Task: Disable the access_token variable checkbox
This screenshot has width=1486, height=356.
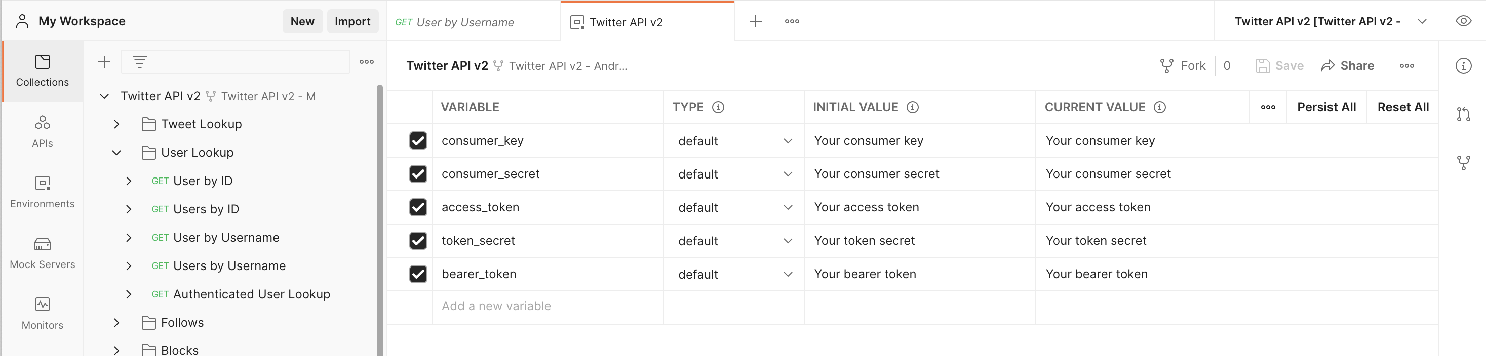Action: coord(418,207)
